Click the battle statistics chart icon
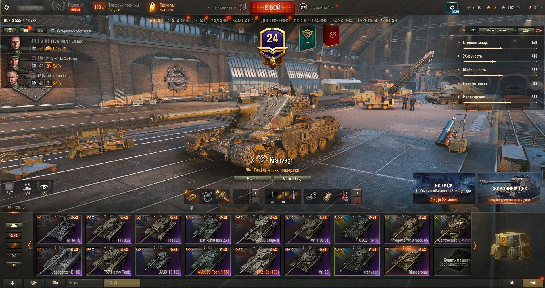The image size is (545, 288). coord(512,283)
